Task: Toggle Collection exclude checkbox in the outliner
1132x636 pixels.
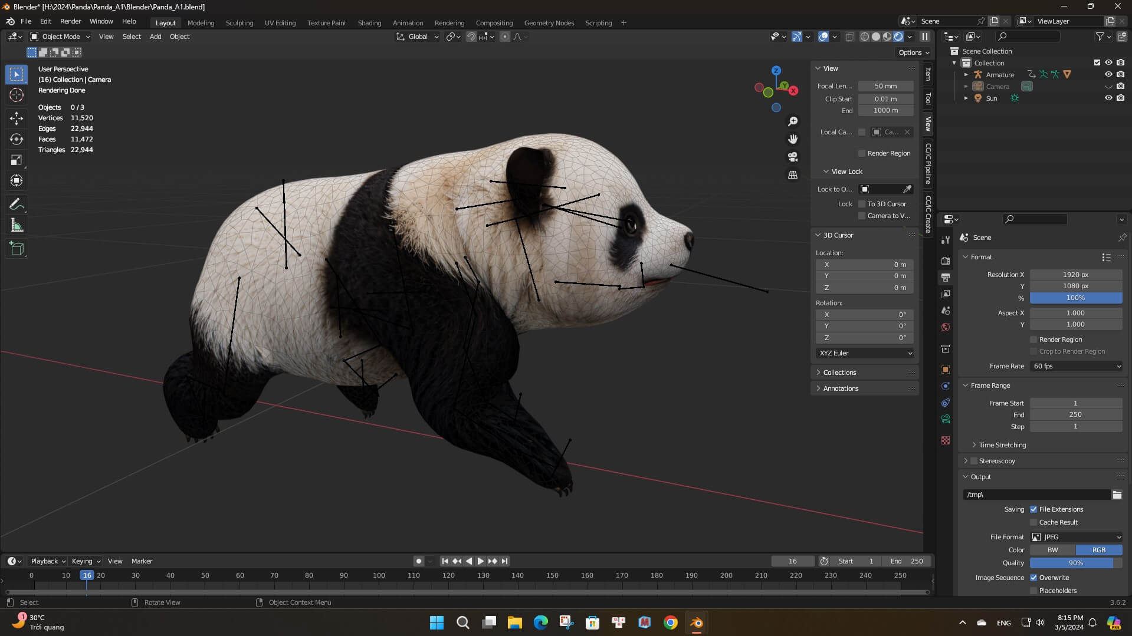Action: pos(1097,62)
